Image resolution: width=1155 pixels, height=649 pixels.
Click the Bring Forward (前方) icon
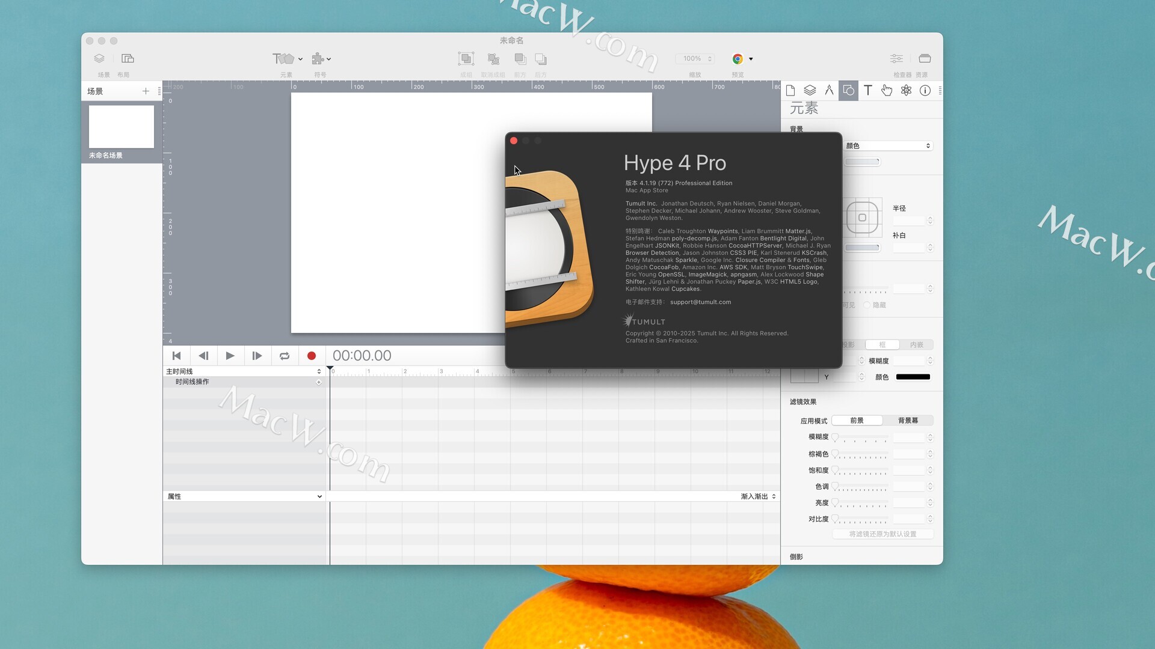click(x=520, y=59)
